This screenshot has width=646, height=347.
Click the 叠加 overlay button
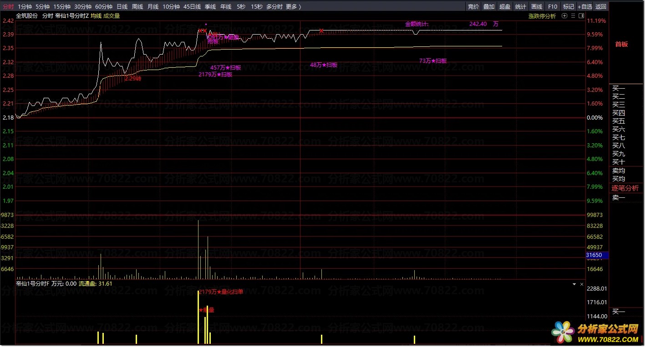489,6
